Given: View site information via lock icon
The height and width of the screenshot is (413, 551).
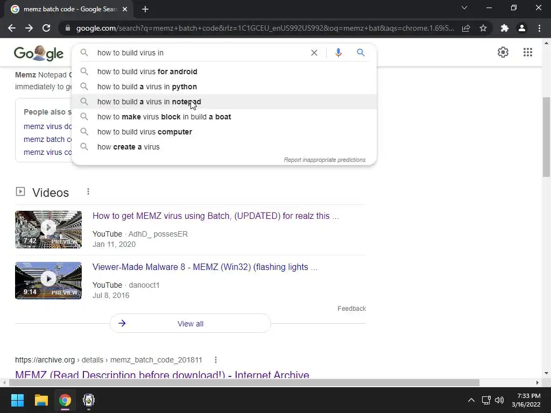Looking at the screenshot, I should (x=68, y=28).
